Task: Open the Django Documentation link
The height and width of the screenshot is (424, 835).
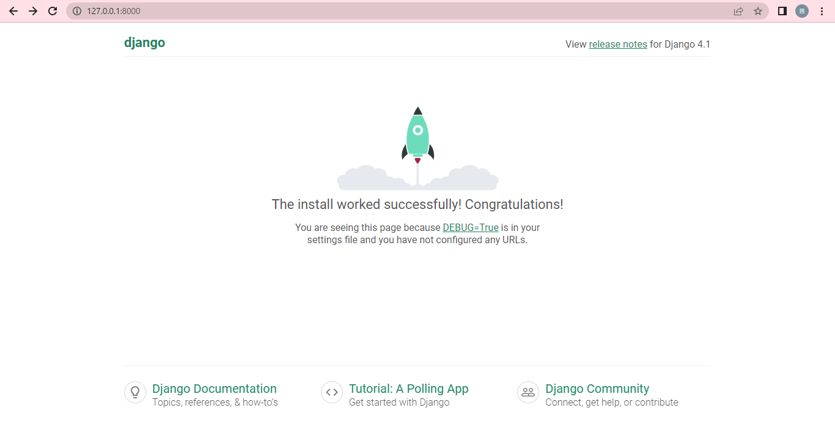Action: point(215,389)
